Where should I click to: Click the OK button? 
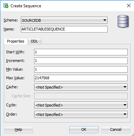pyautogui.click(x=84, y=129)
